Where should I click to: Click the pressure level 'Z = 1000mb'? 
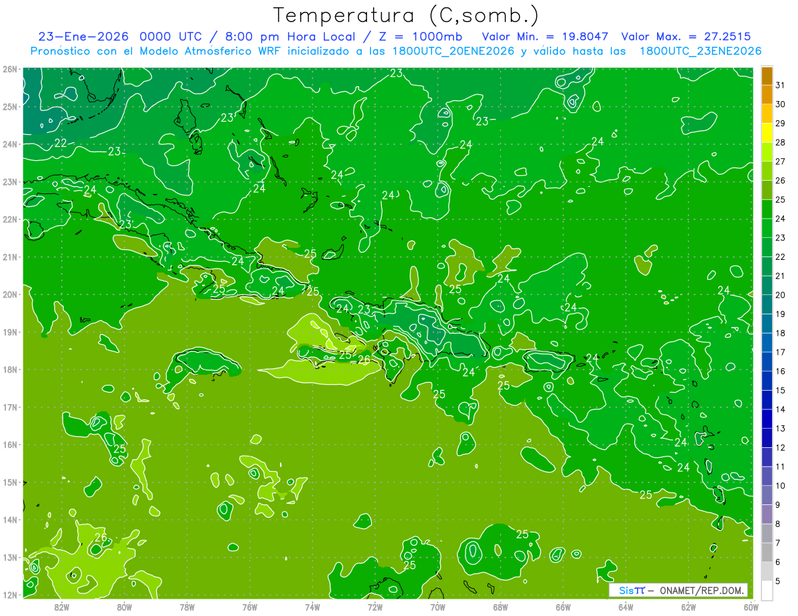click(x=420, y=37)
